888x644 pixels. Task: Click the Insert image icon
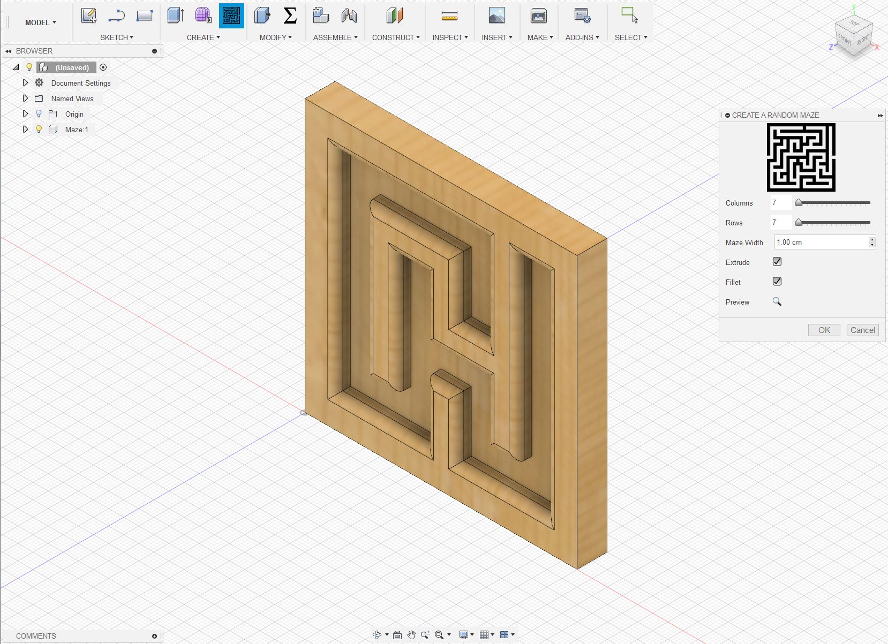(496, 16)
